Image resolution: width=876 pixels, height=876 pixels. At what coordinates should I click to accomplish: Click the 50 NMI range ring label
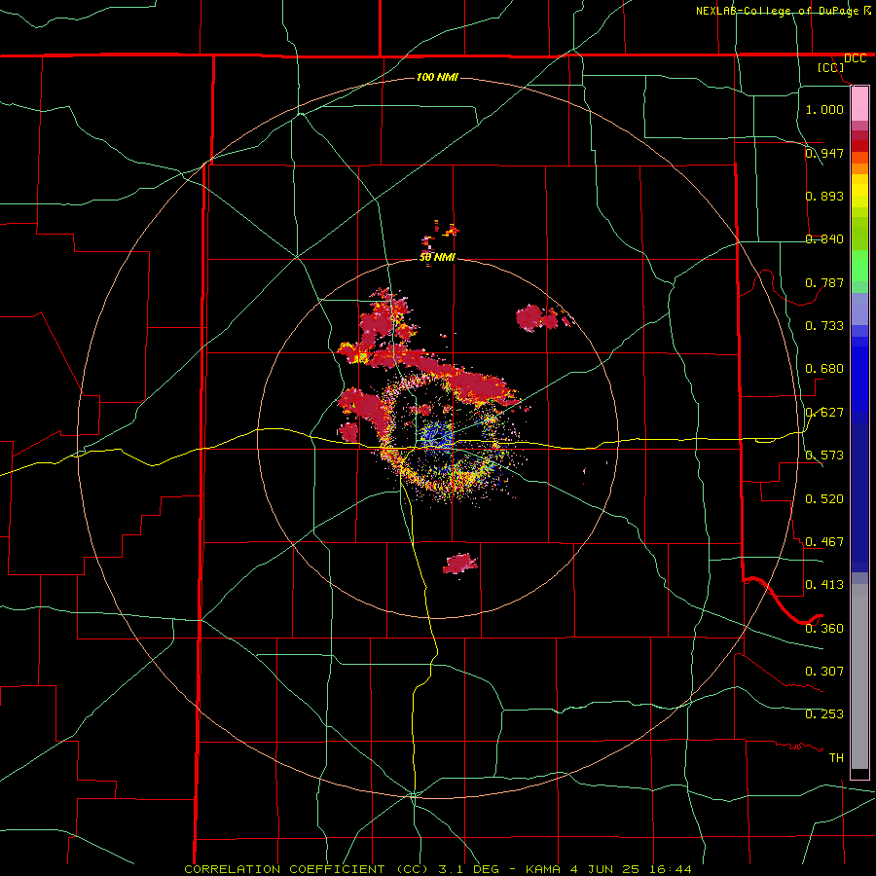(x=437, y=257)
